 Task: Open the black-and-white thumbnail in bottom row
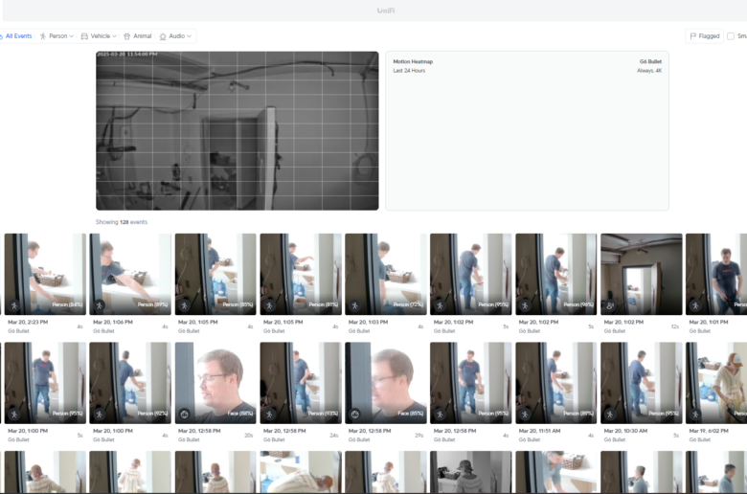470,472
